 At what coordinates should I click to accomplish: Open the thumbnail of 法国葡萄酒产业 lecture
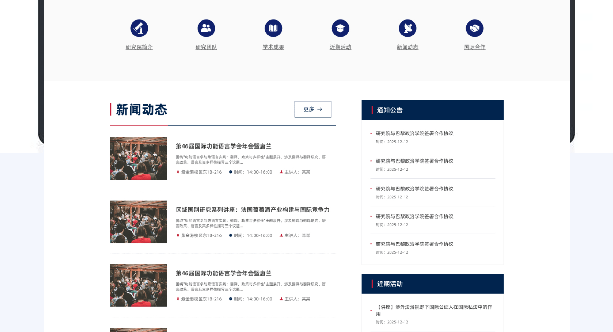(138, 222)
